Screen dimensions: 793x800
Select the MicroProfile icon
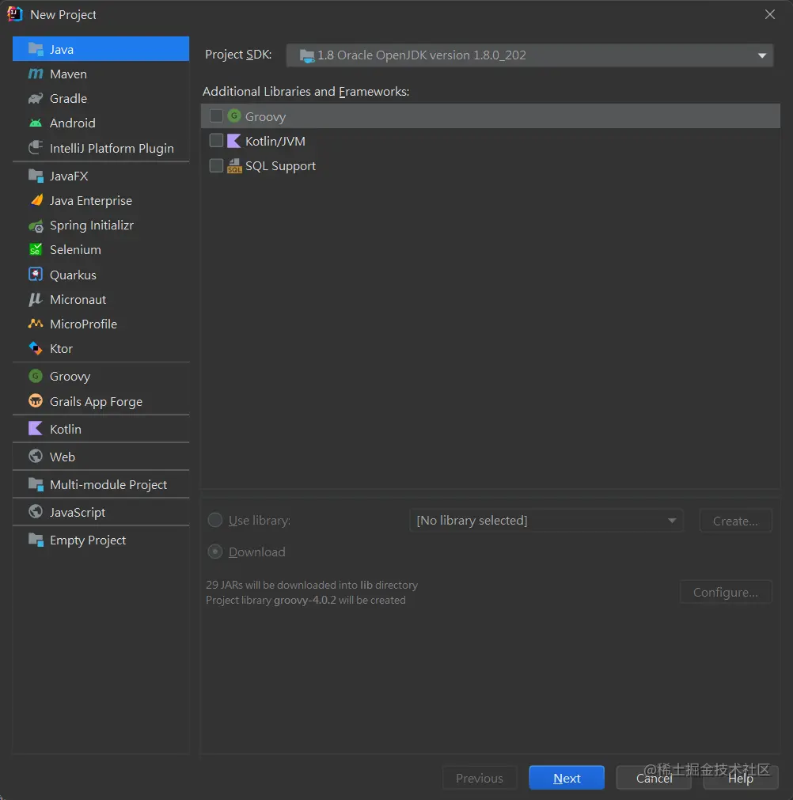(x=36, y=324)
